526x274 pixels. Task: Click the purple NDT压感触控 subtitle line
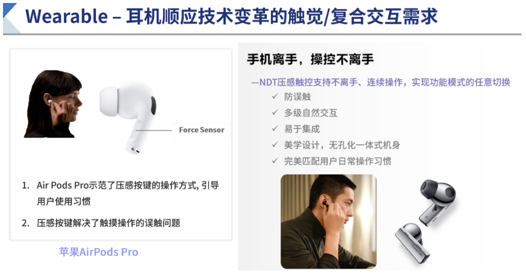[381, 82]
